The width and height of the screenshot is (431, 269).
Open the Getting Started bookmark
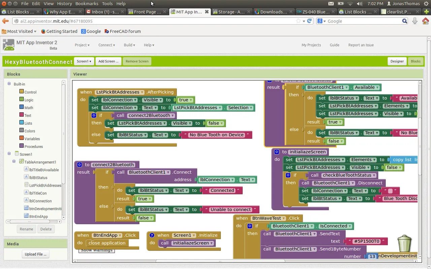59,31
